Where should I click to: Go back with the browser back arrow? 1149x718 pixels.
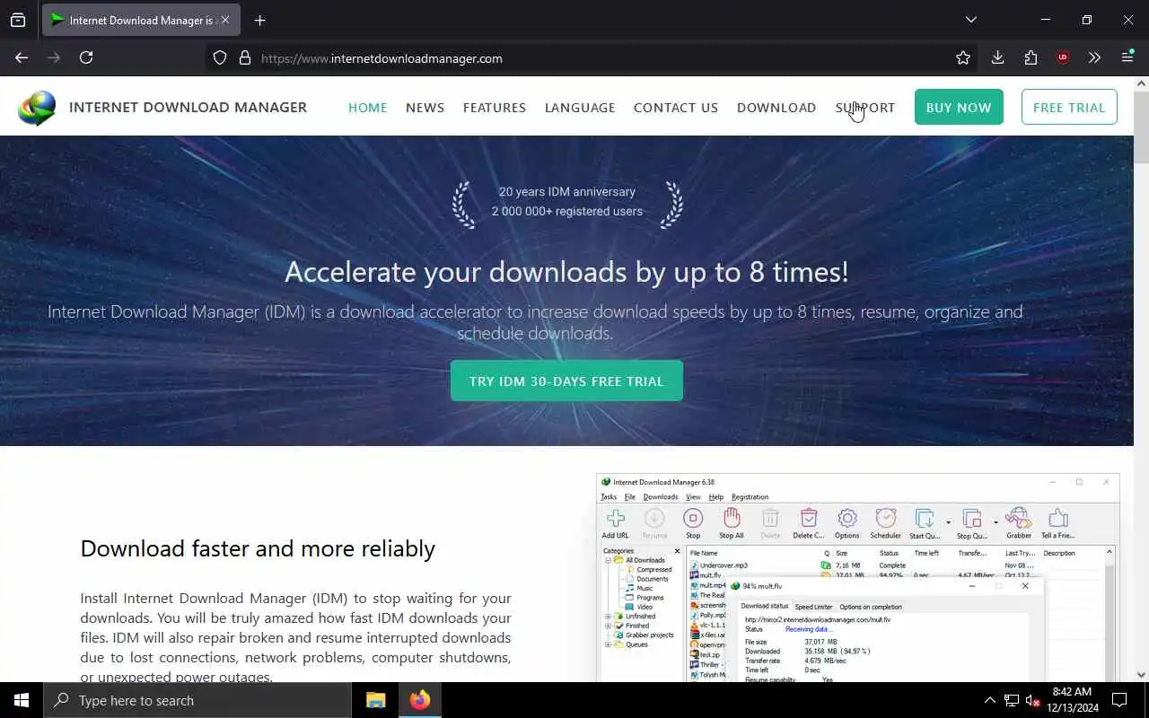point(22,57)
